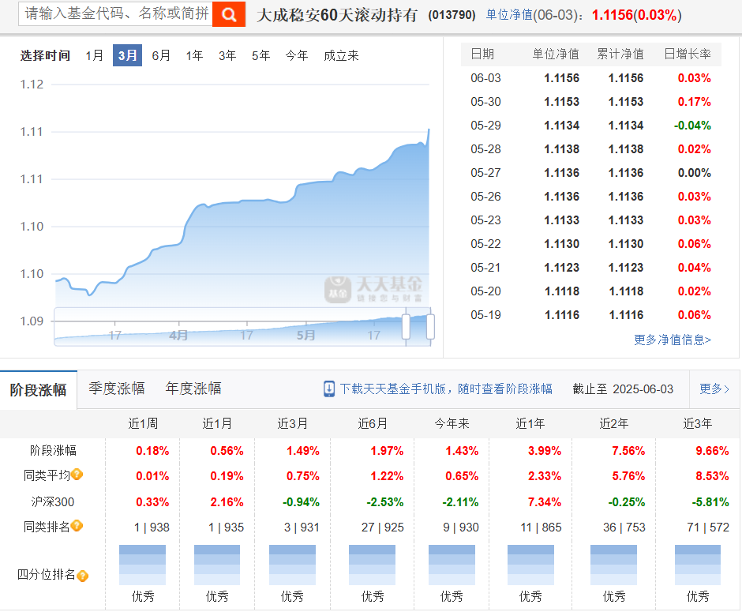
Task: Click the 近1周 quartile ranking bar
Action: tap(142, 565)
